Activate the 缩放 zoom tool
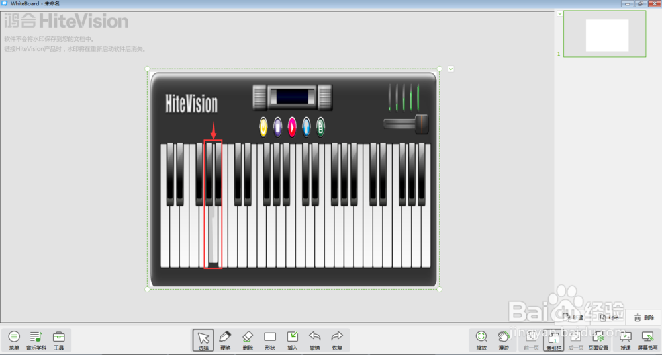The height and width of the screenshot is (355, 662). pos(481,340)
